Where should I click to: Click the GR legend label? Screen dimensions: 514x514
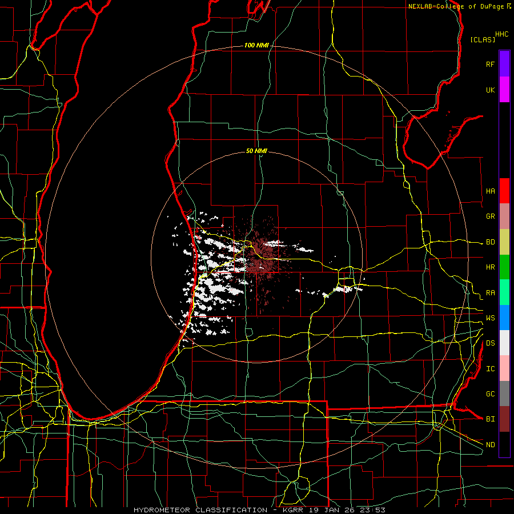(x=491, y=216)
